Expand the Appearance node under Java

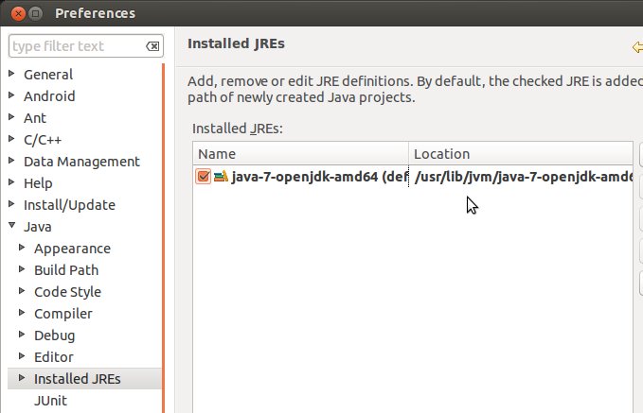pos(22,248)
